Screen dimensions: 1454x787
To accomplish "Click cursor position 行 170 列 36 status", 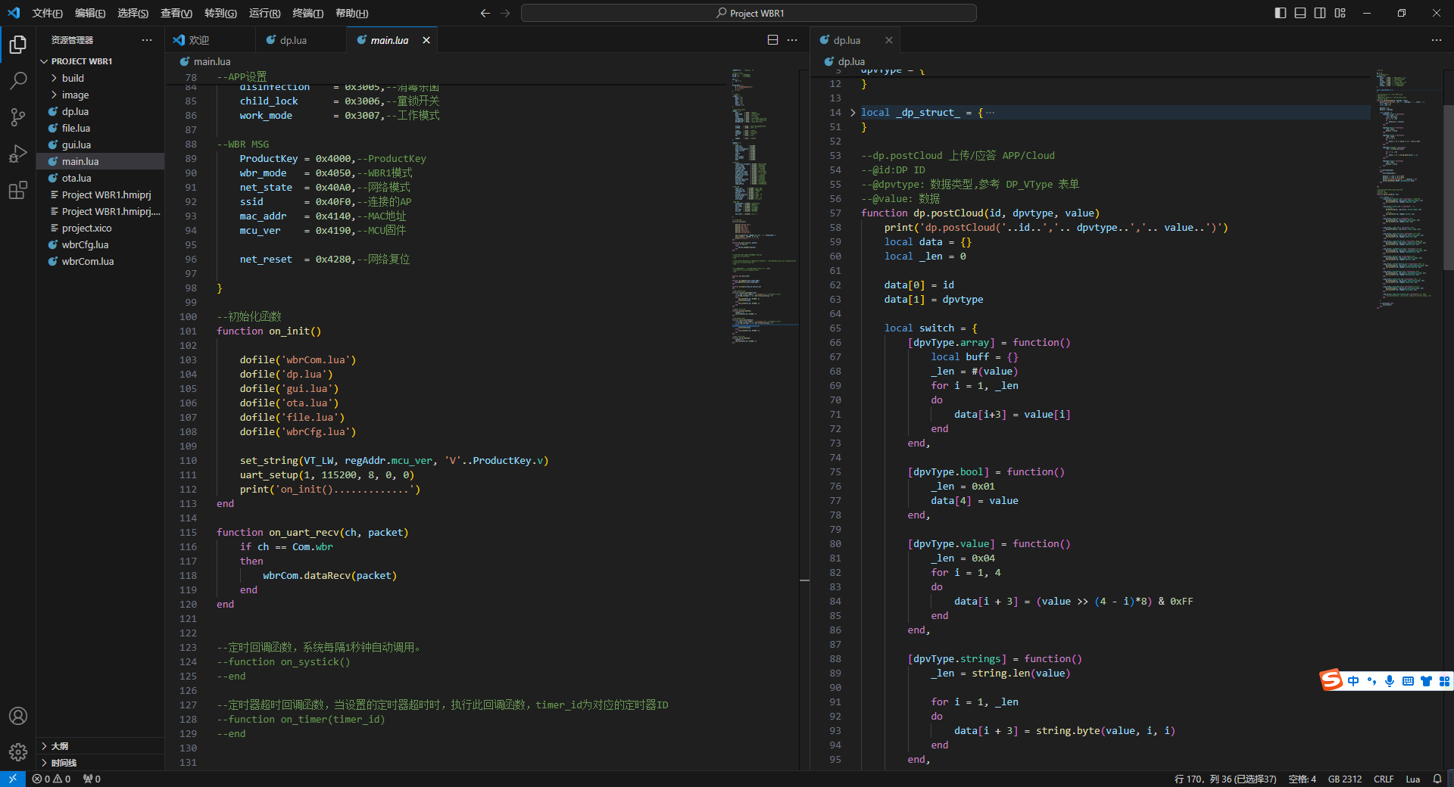I will pyautogui.click(x=1225, y=779).
